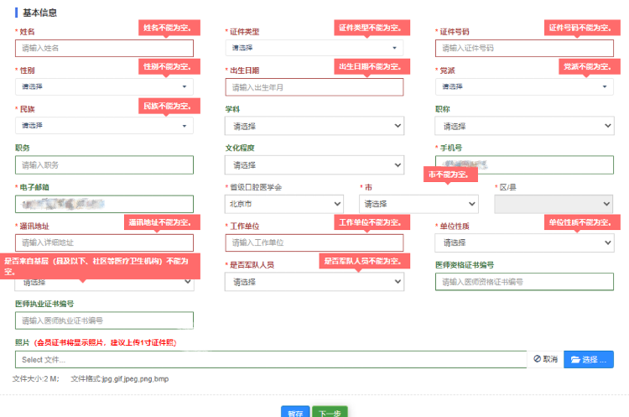Click the 证件号码 input field
The width and height of the screenshot is (629, 417).
click(x=524, y=48)
